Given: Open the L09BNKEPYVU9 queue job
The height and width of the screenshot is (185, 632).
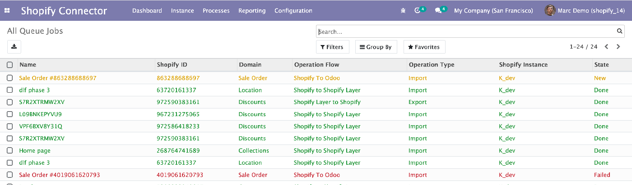Looking at the screenshot, I should tap(40, 114).
